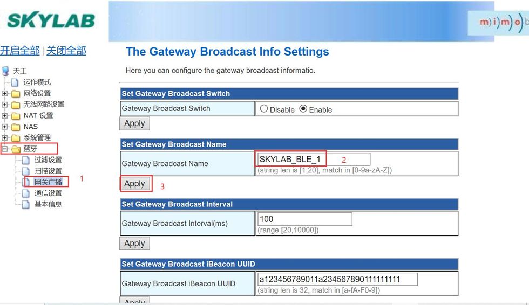Click the folder icon beside NAS
The width and height of the screenshot is (529, 305).
(x=15, y=127)
